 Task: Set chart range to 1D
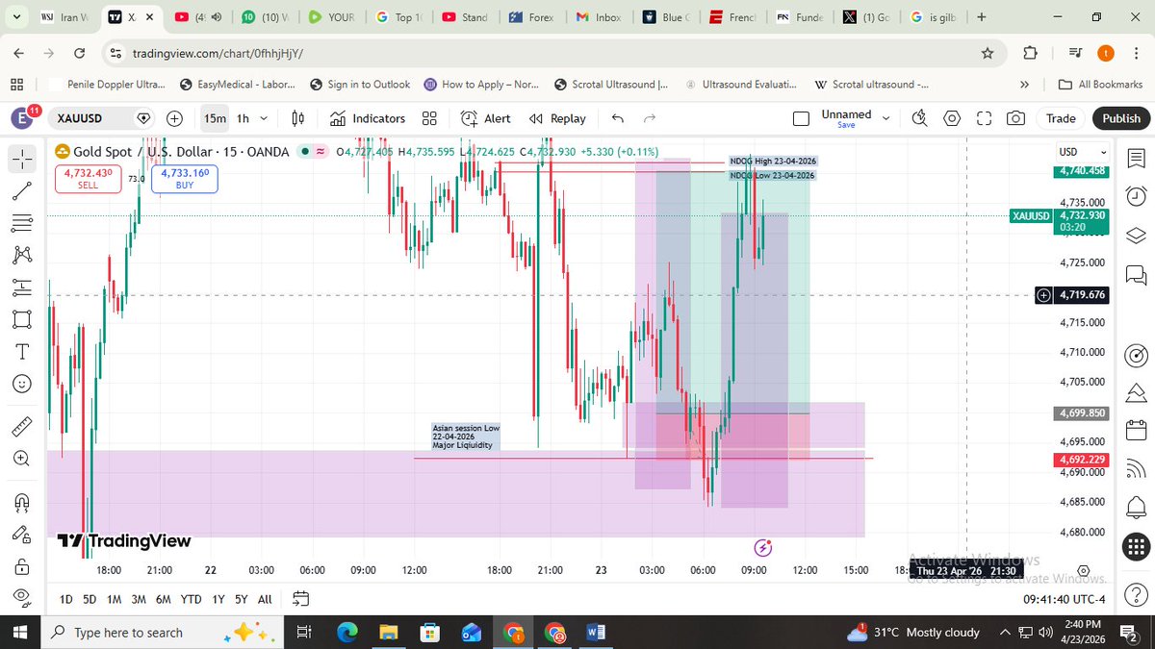(x=65, y=599)
